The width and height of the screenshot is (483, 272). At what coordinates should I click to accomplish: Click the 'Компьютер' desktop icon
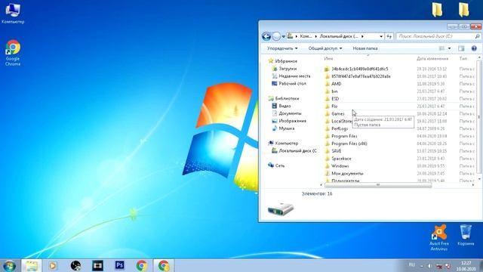coord(13,14)
